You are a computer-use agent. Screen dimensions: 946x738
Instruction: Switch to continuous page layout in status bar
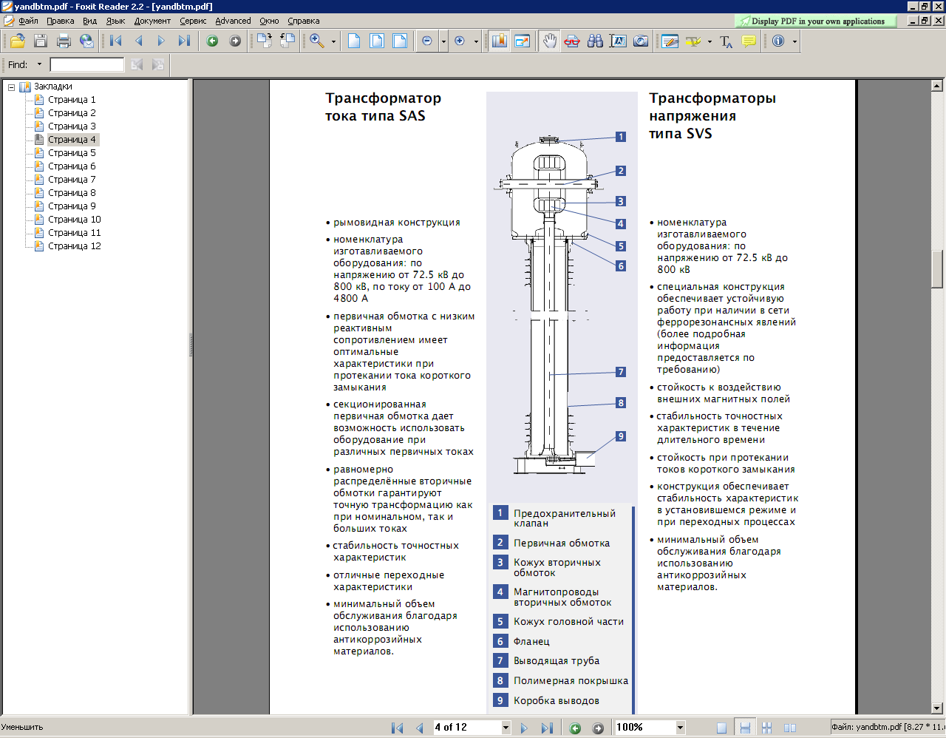(x=745, y=728)
